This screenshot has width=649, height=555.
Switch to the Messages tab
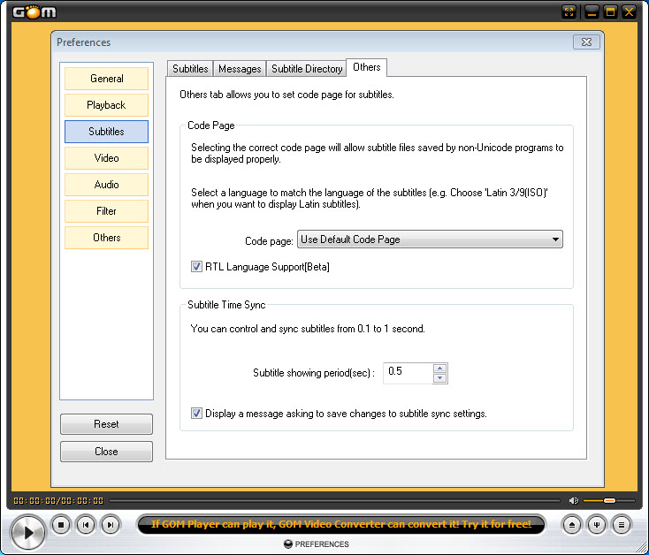click(x=240, y=69)
